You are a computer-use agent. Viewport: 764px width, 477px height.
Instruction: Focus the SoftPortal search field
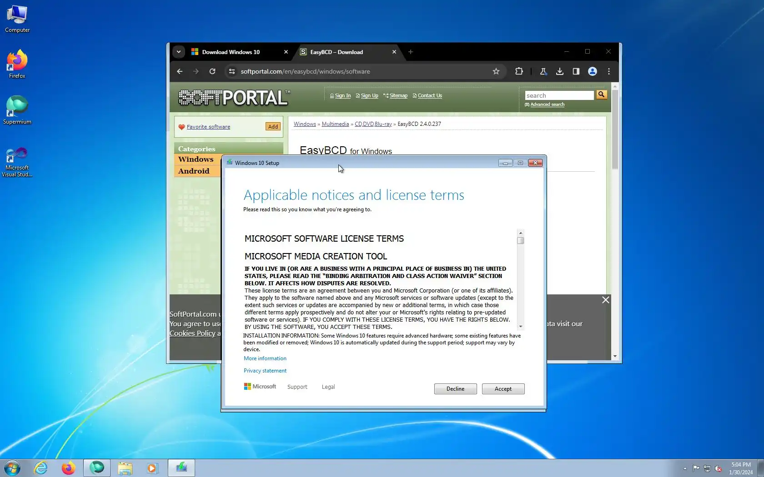tap(559, 95)
